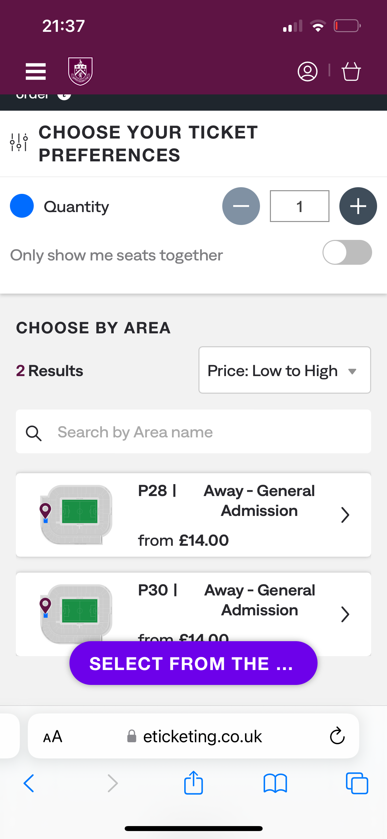Open the Safari tabs overview icon

coord(357,783)
